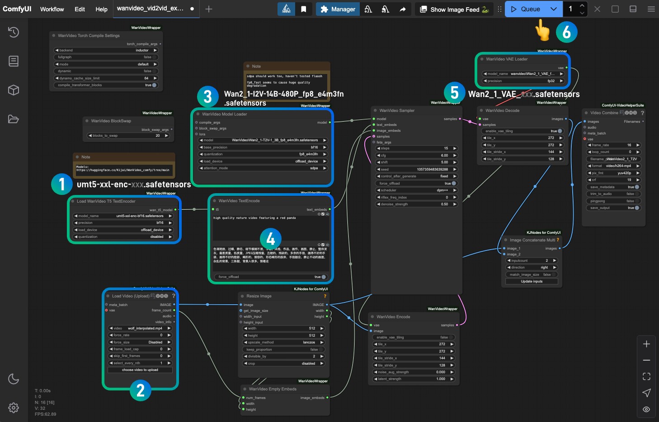Image resolution: width=659 pixels, height=422 pixels.
Task: Toggle enable_vae_tiling in WanVideo Encode
Action: pyautogui.click(x=413, y=337)
